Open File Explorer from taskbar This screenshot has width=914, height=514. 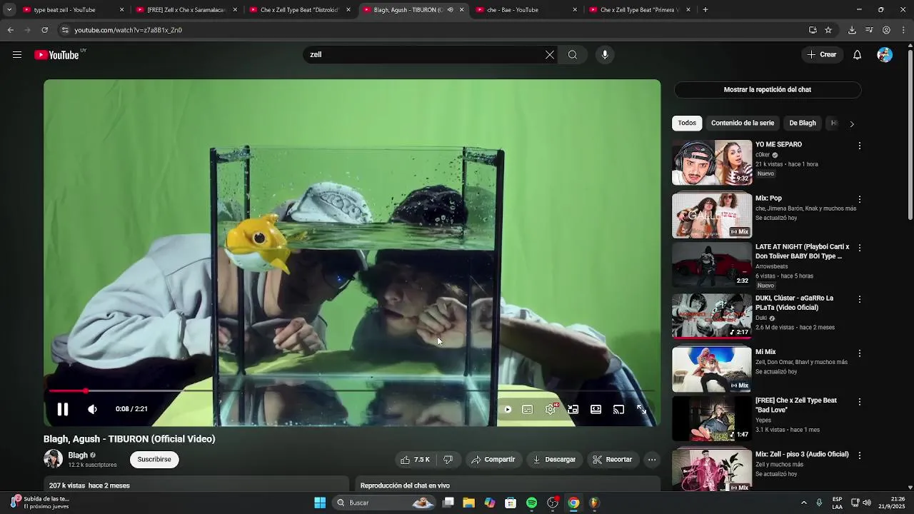[x=468, y=503]
